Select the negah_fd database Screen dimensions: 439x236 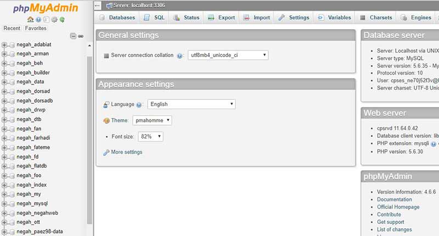click(27, 157)
